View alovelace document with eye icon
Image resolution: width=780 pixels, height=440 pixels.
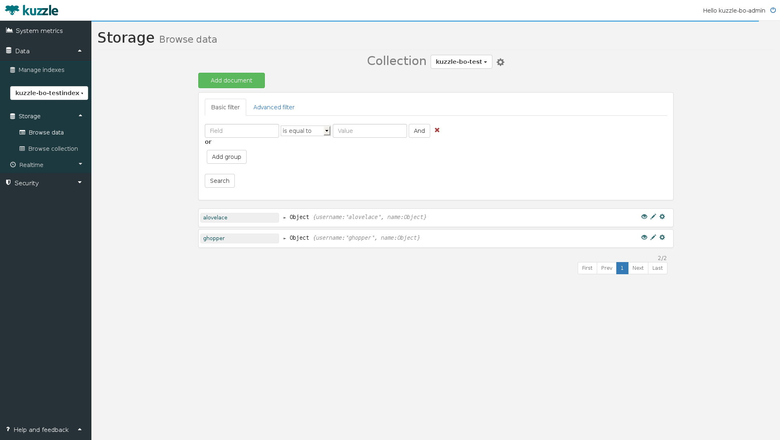(644, 217)
